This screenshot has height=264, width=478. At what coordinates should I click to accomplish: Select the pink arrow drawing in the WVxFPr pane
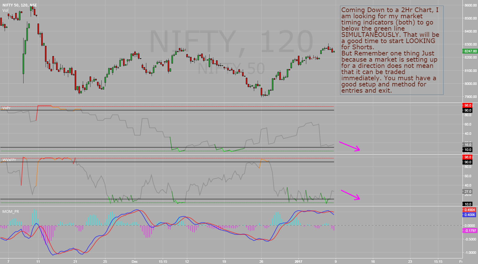click(350, 194)
